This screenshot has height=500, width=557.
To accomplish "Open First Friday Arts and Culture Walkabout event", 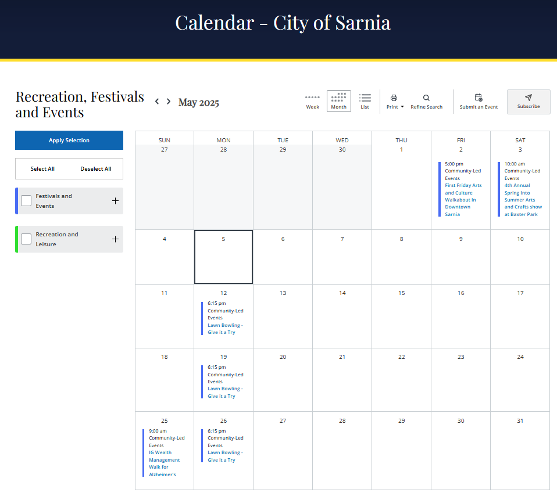I will (x=463, y=200).
